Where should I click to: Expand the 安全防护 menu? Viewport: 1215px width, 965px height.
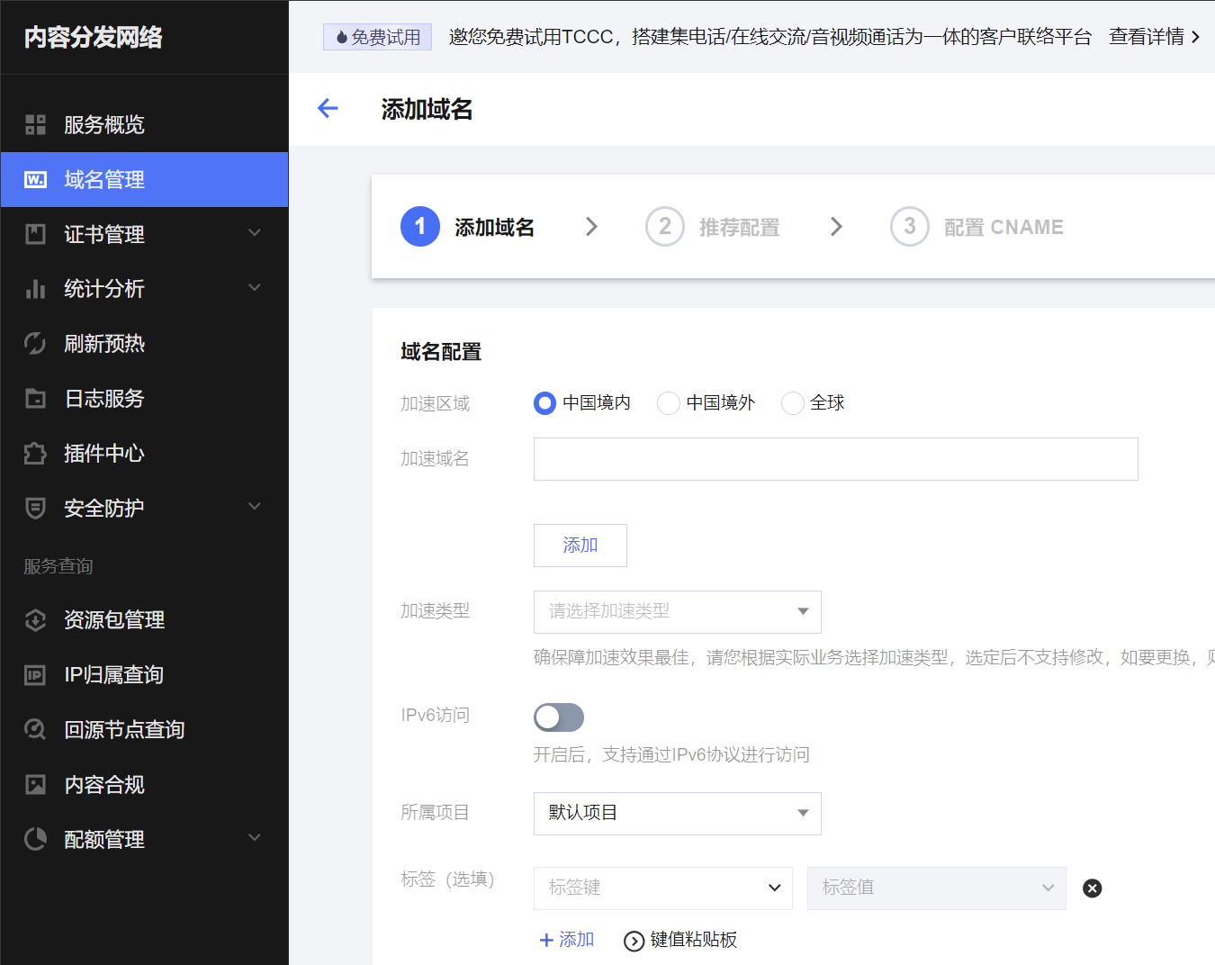pos(102,508)
